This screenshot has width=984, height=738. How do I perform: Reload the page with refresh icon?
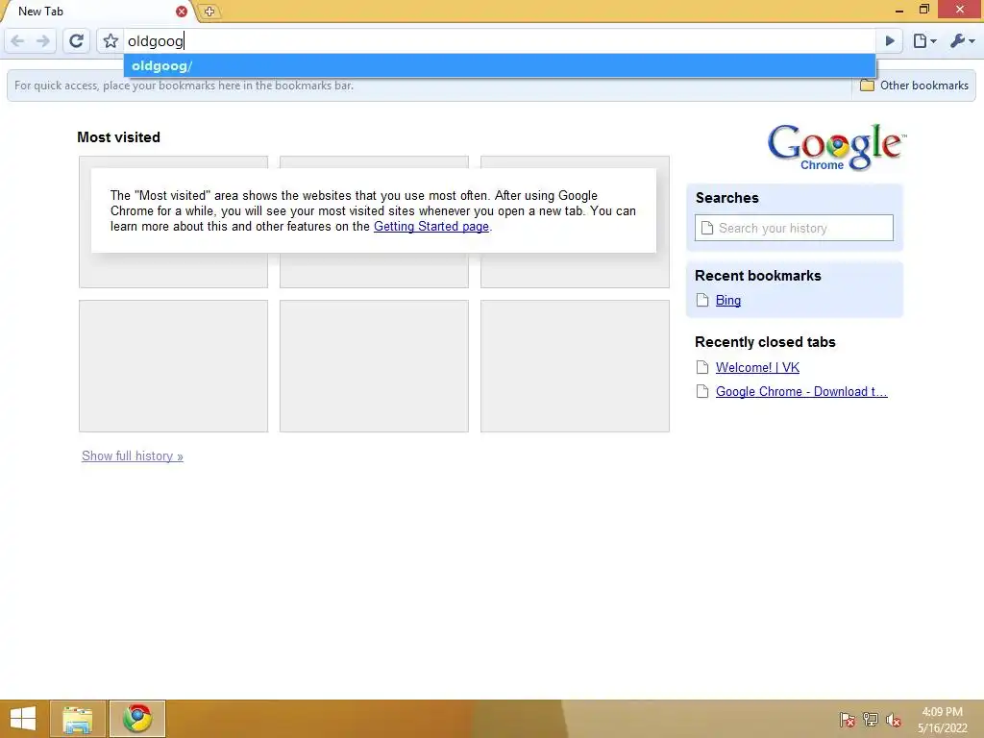76,41
